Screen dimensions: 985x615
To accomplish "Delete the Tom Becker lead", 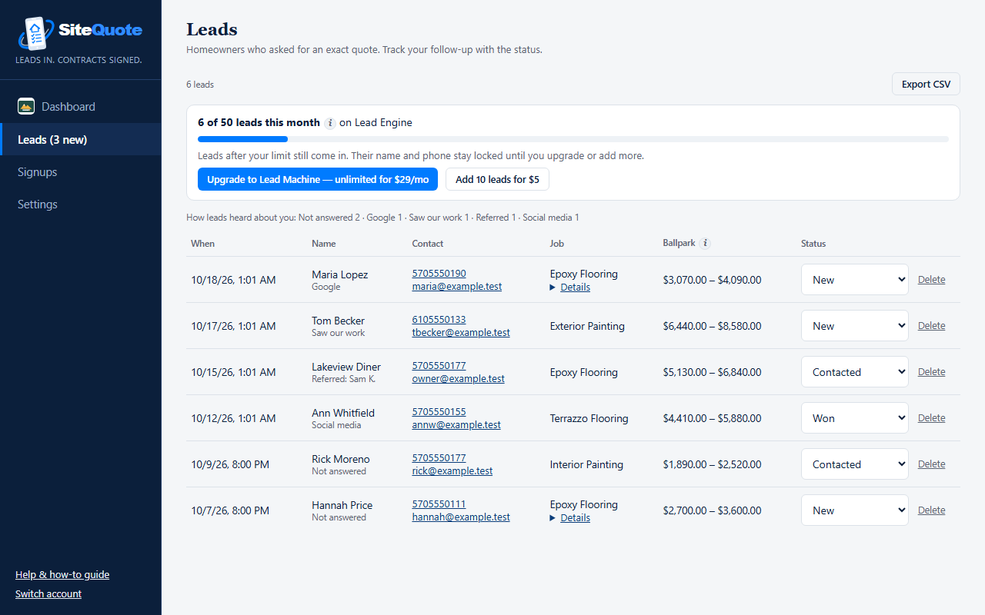I will click(931, 326).
